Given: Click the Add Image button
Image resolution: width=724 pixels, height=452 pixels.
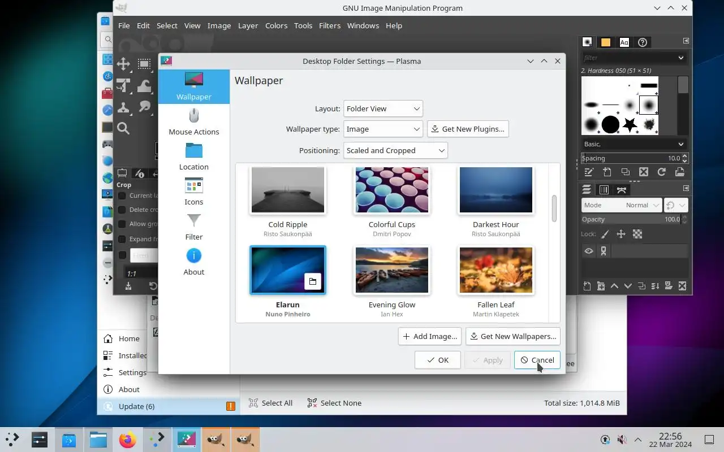Looking at the screenshot, I should [430, 336].
